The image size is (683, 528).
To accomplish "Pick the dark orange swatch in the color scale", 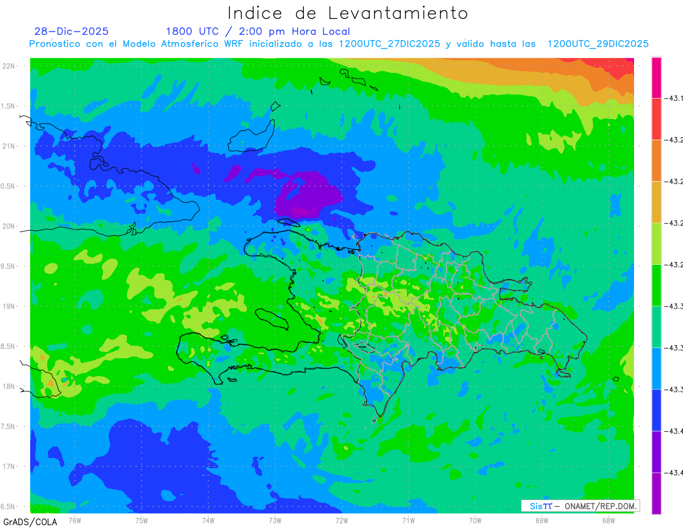I will pyautogui.click(x=656, y=161).
